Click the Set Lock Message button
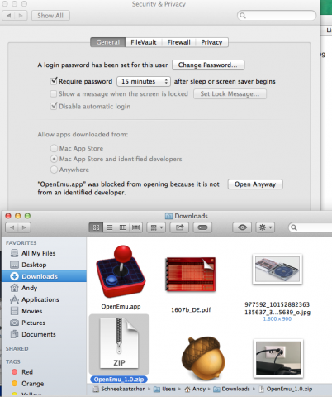This screenshot has width=332, height=397. (230, 93)
